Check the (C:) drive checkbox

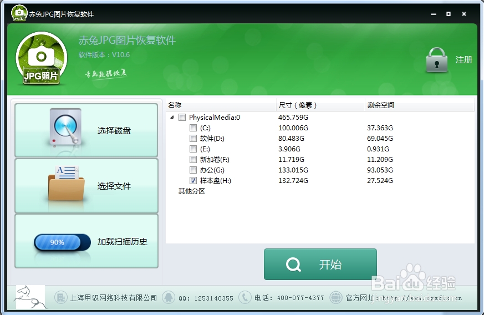tap(193, 128)
